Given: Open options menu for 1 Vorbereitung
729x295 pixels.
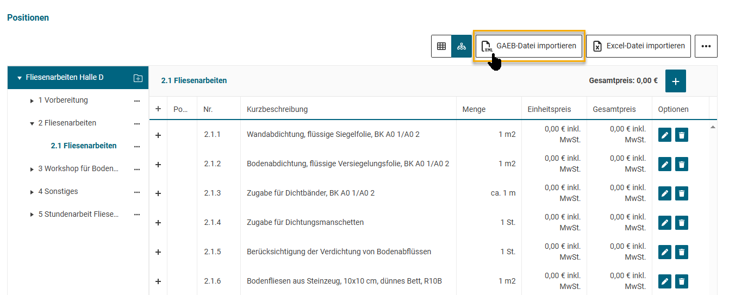Looking at the screenshot, I should 137,101.
